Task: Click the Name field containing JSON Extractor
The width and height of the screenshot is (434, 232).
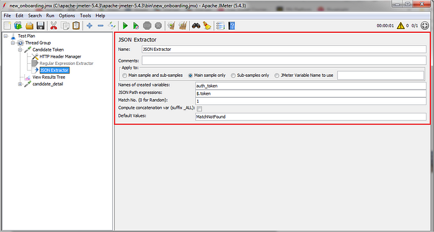Action: [x=284, y=49]
